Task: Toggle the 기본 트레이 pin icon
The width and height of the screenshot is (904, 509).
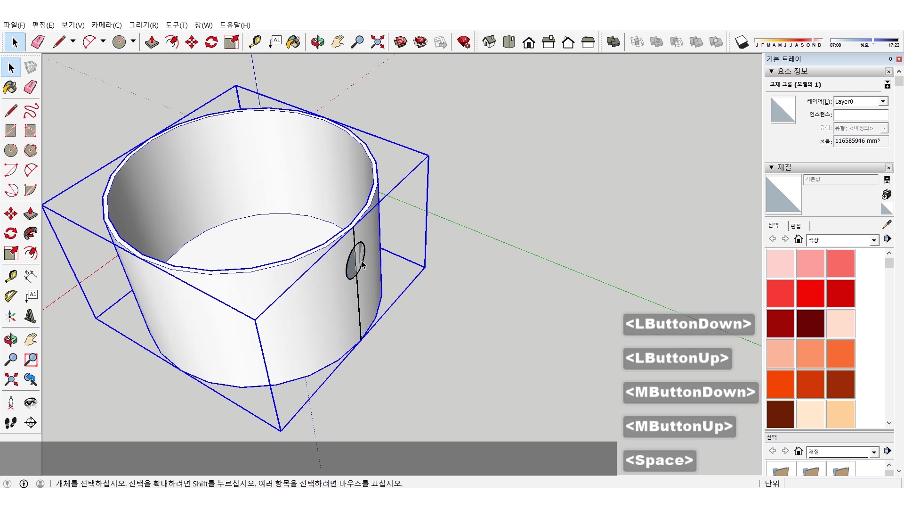Action: pyautogui.click(x=890, y=59)
